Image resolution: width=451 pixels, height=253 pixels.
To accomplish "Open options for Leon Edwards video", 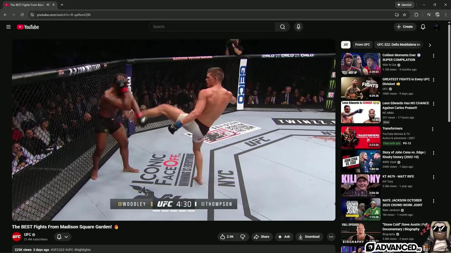I will 433,104.
